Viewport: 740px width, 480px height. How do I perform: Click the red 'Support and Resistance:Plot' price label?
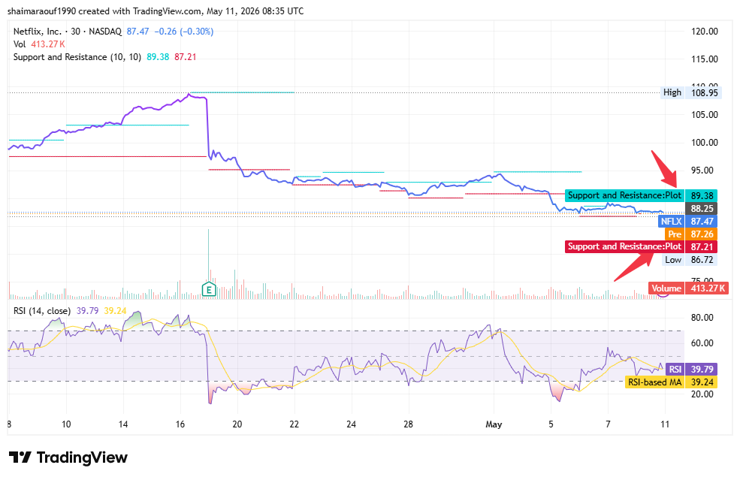tap(624, 246)
